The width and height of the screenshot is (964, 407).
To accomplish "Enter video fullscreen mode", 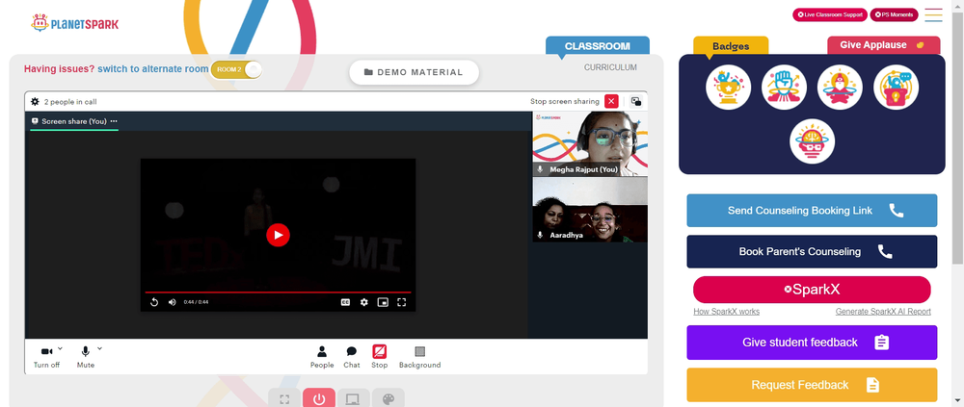I will coord(401,302).
